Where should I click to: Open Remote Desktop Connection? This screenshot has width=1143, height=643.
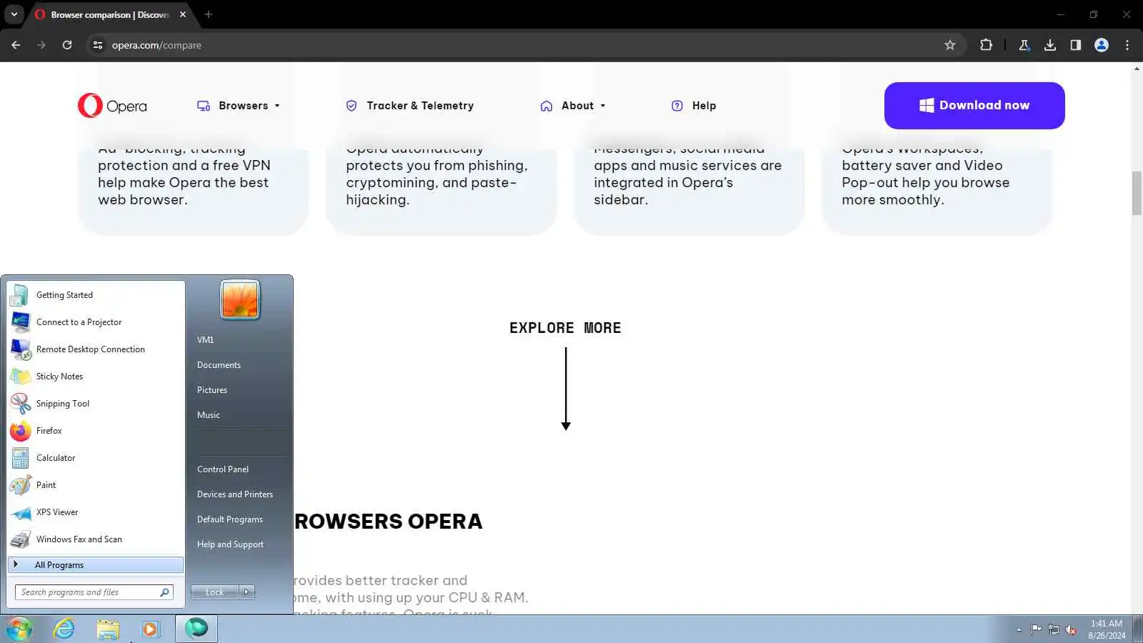96,349
